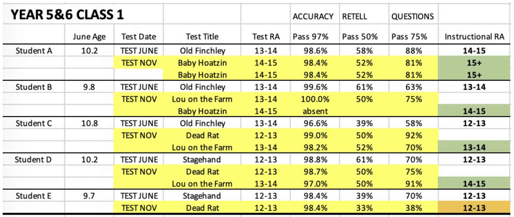The height and width of the screenshot is (217, 514).
Task: Click the orange 12-13 Instructional RA cell
Action: [474, 208]
